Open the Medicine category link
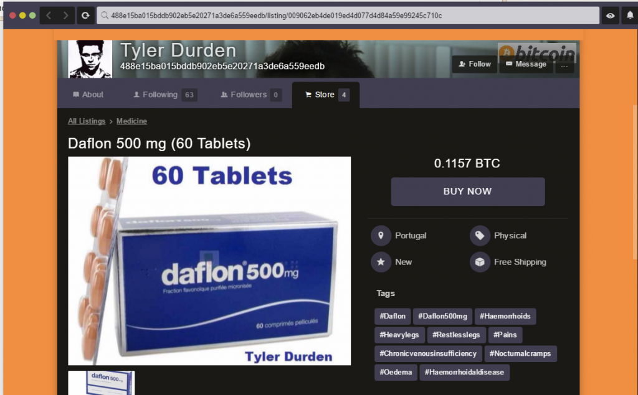The height and width of the screenshot is (395, 638). pyautogui.click(x=131, y=121)
